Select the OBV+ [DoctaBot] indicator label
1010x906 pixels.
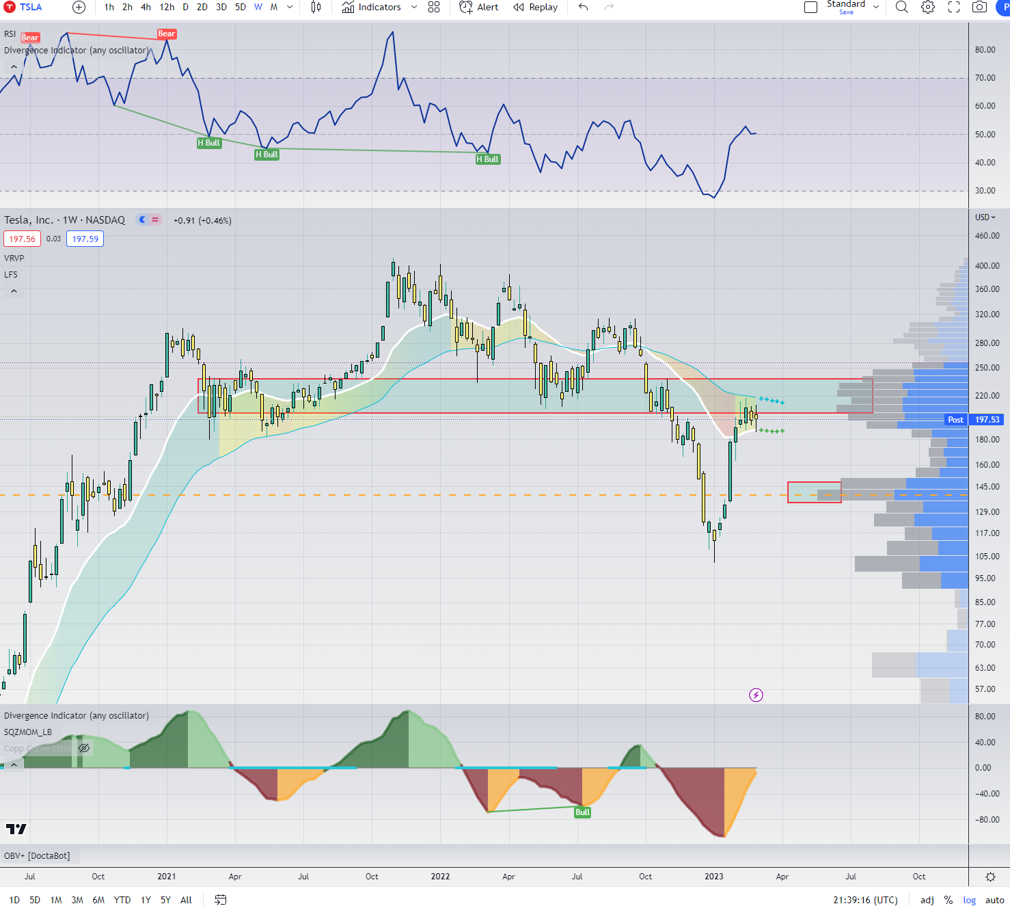(37, 855)
